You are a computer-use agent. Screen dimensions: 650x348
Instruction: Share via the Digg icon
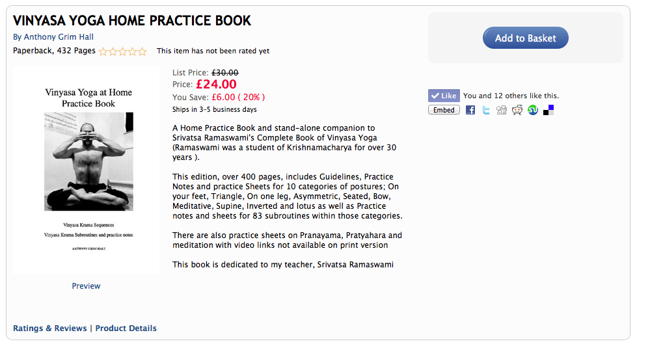502,110
